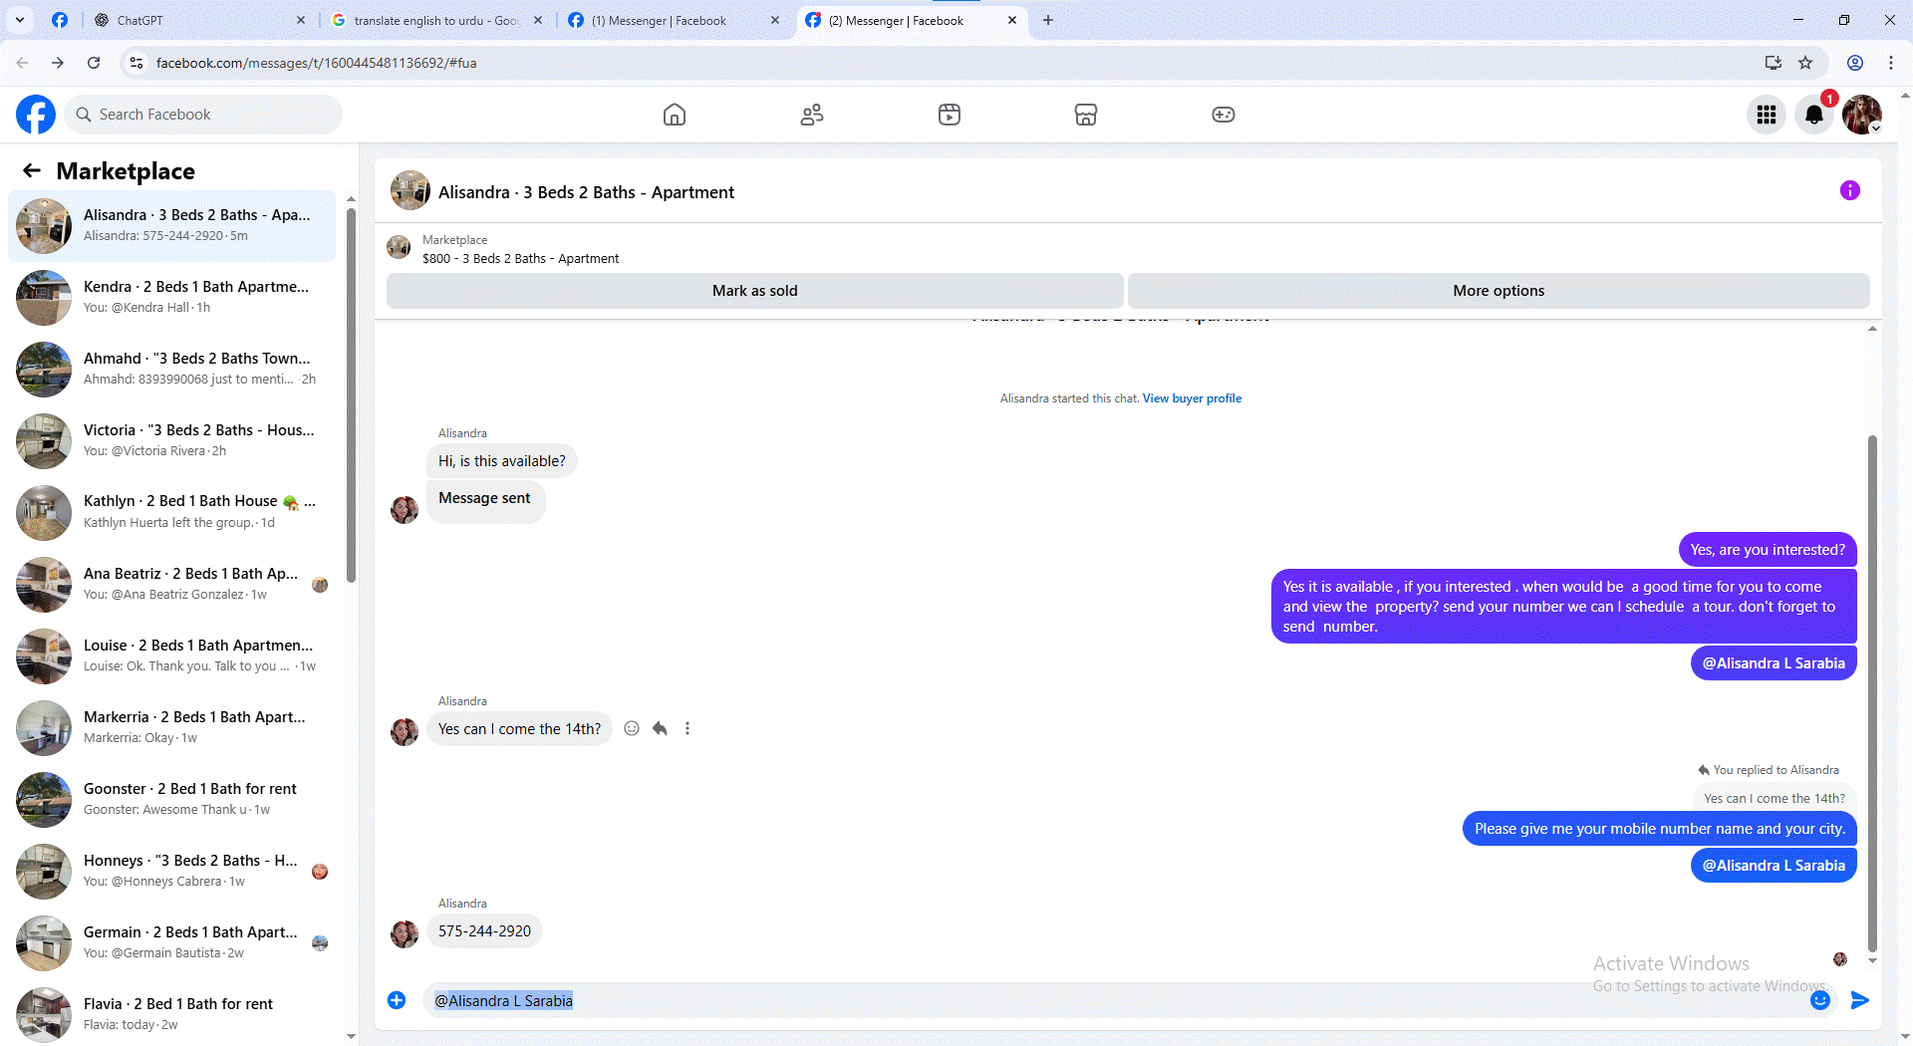Open the Honneys conversation

click(171, 871)
